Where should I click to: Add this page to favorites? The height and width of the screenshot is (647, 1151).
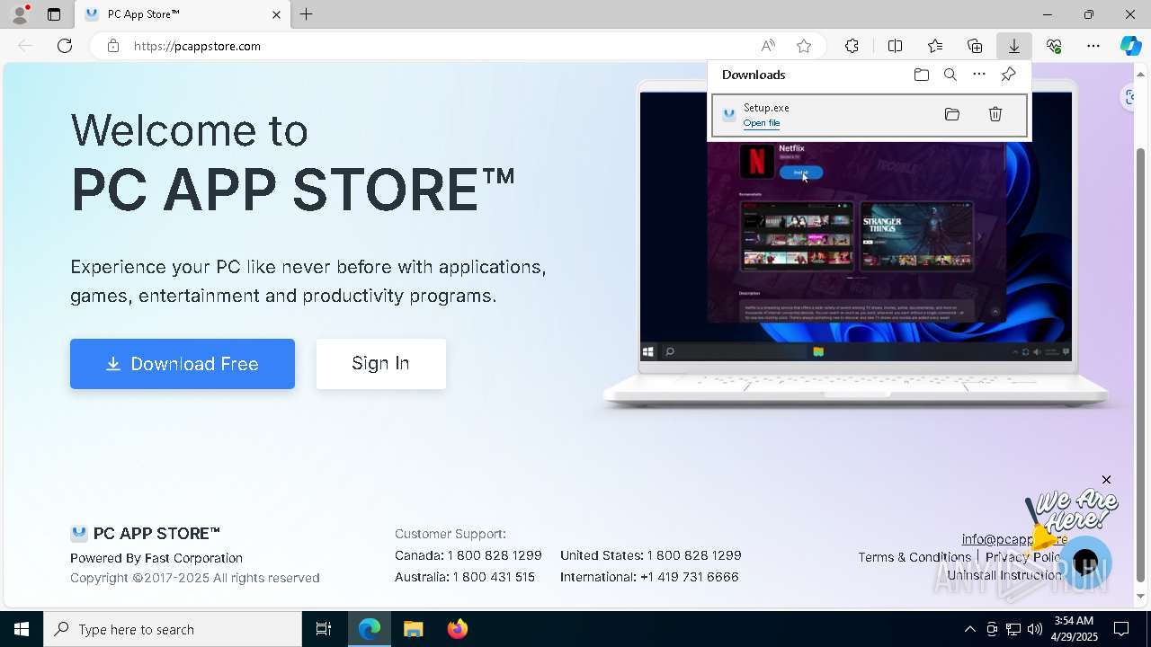click(x=804, y=46)
